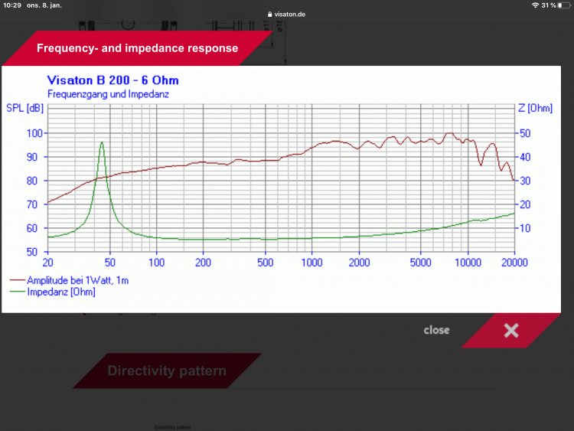The height and width of the screenshot is (431, 574).
Task: Click the green impedance peak near 45 Hz
Action: 102,143
